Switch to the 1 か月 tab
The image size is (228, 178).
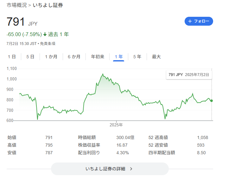(x=51, y=57)
